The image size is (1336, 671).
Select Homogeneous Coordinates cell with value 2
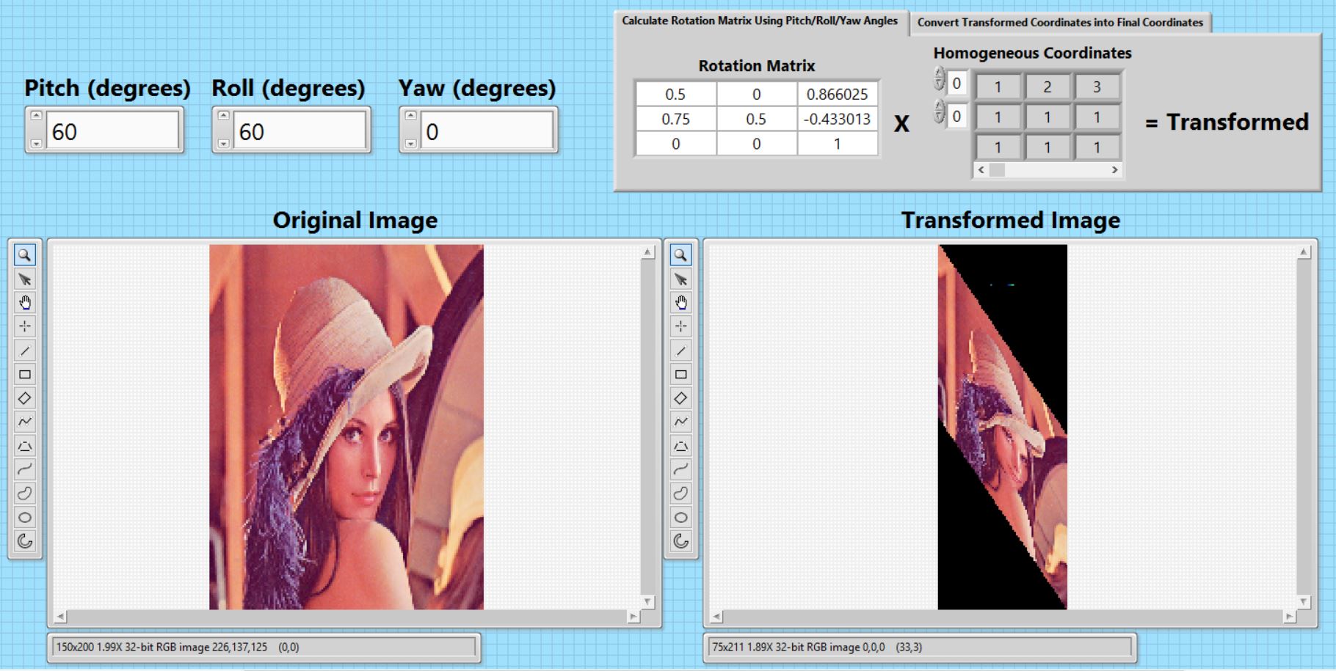click(1047, 87)
